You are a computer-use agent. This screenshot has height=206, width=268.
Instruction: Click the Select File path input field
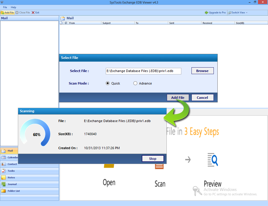click(x=144, y=71)
